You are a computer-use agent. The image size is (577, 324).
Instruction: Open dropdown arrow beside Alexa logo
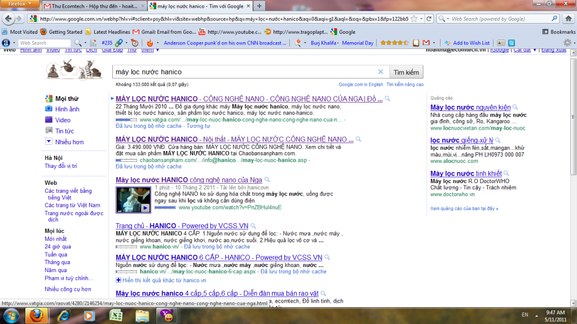tap(14, 43)
